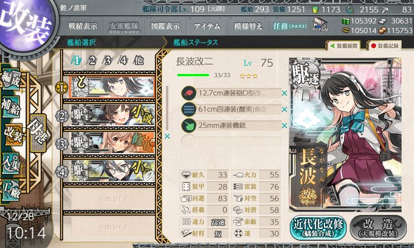
Task: Click the 61cm四連装(酸素)魚雷 torpedo icon
Action: tap(189, 109)
